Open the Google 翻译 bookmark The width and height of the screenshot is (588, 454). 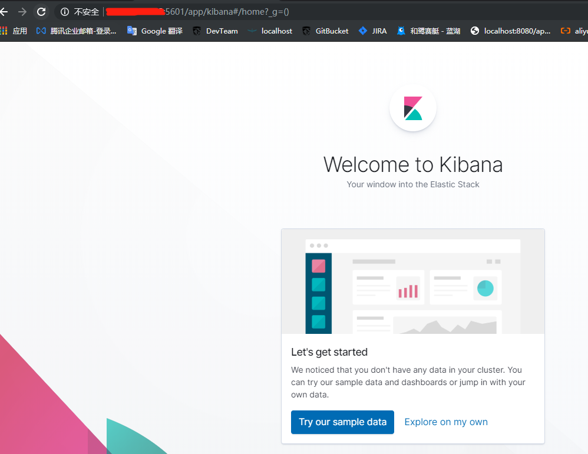[x=154, y=31]
